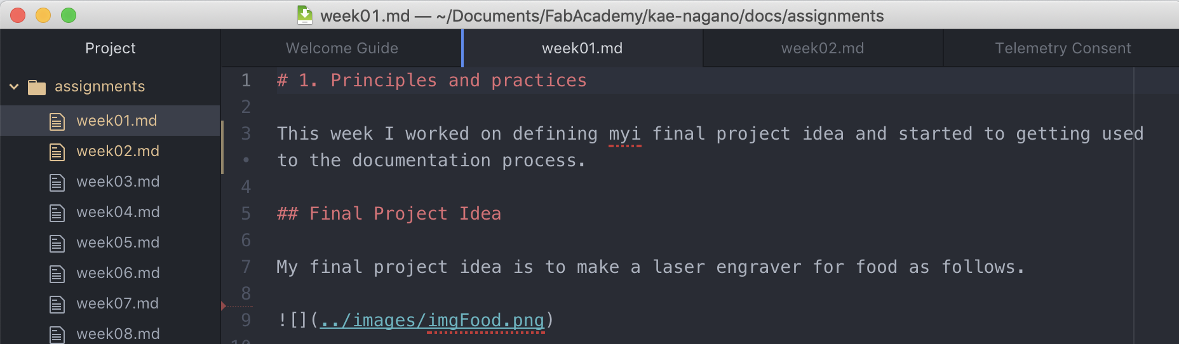1179x344 pixels.
Task: Select the week01.md editor tab
Action: (582, 48)
